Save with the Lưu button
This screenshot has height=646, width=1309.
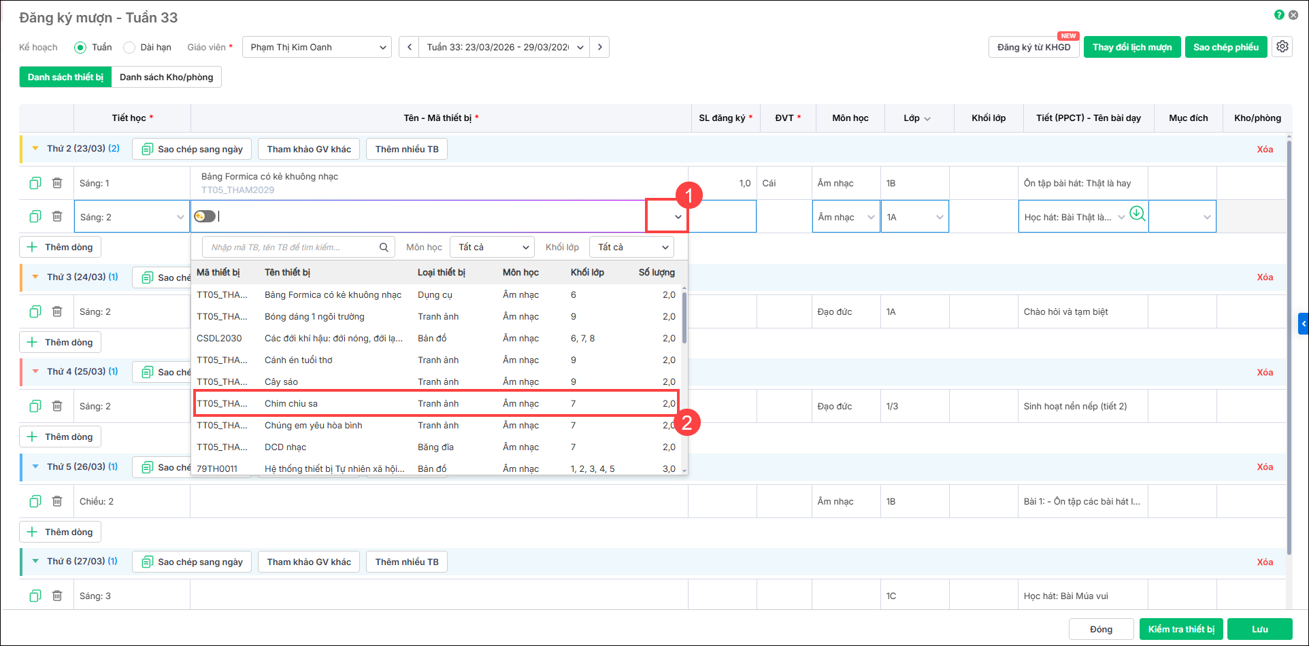1260,629
